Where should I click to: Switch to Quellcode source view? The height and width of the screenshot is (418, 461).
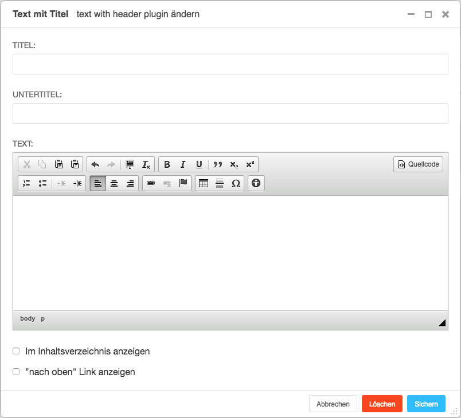point(418,164)
